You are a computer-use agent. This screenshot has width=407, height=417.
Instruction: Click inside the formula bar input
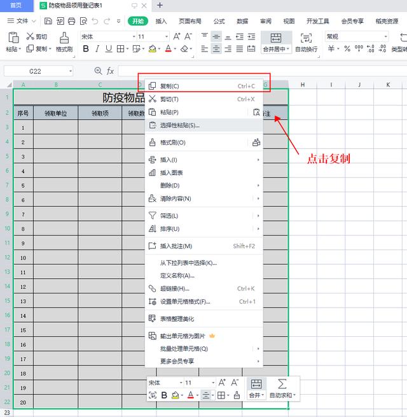pyautogui.click(x=263, y=71)
